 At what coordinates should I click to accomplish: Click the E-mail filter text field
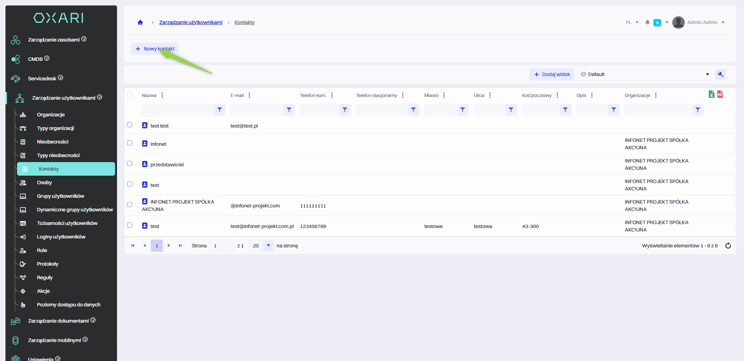(256, 110)
